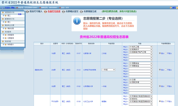
Task: Click the orange icon beside 志愿查询 item
Action: (x=5, y=38)
